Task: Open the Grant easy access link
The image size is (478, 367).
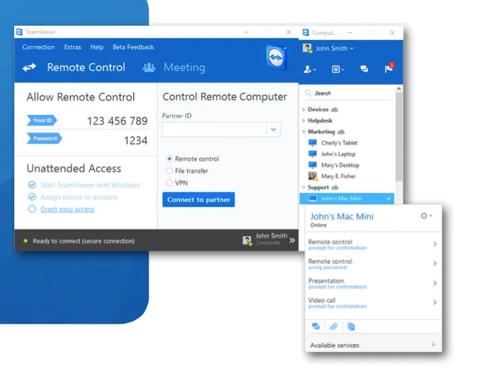Action: (x=68, y=209)
